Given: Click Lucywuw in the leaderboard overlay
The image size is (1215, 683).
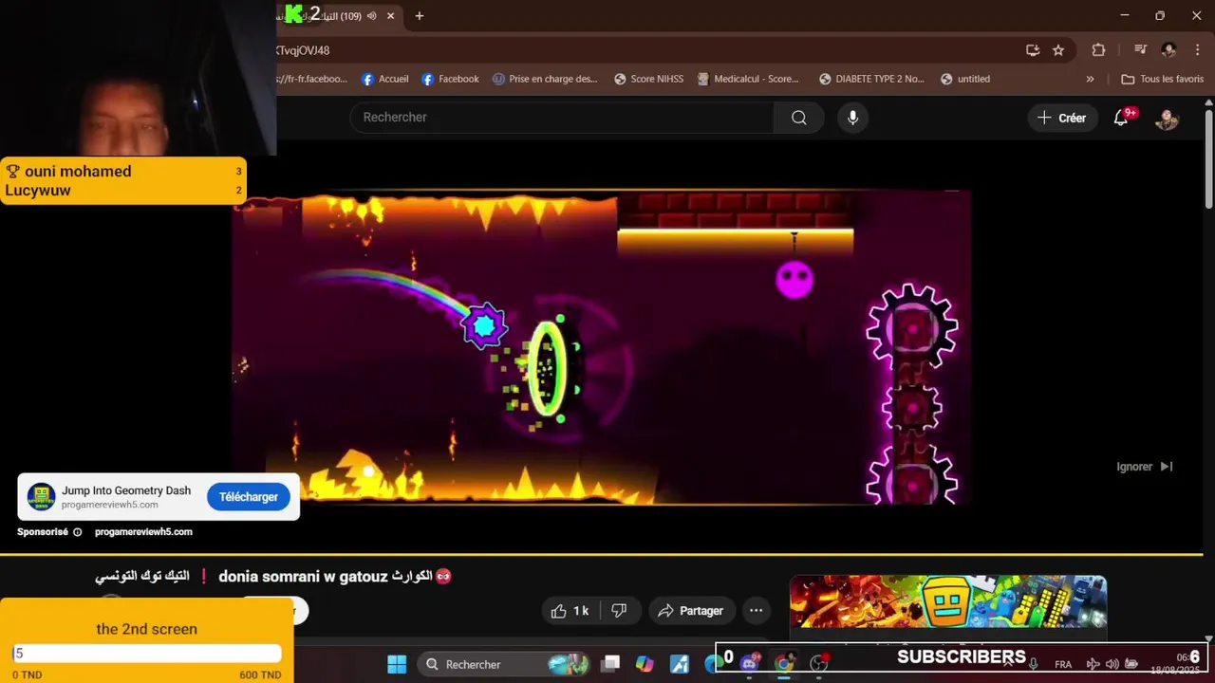Looking at the screenshot, I should click(38, 190).
